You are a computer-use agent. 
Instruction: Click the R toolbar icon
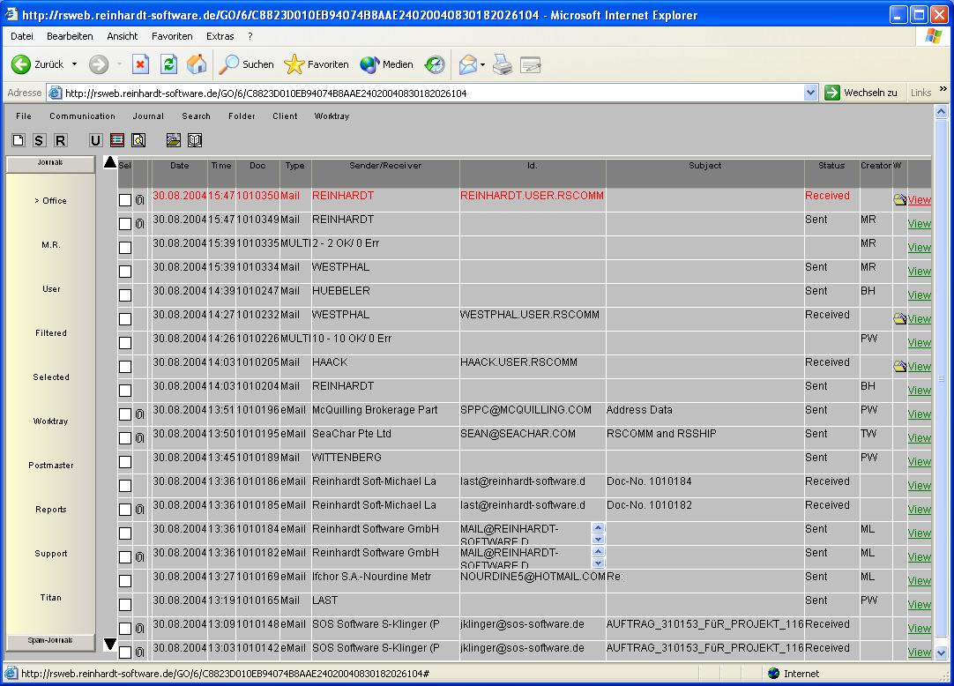coord(60,140)
